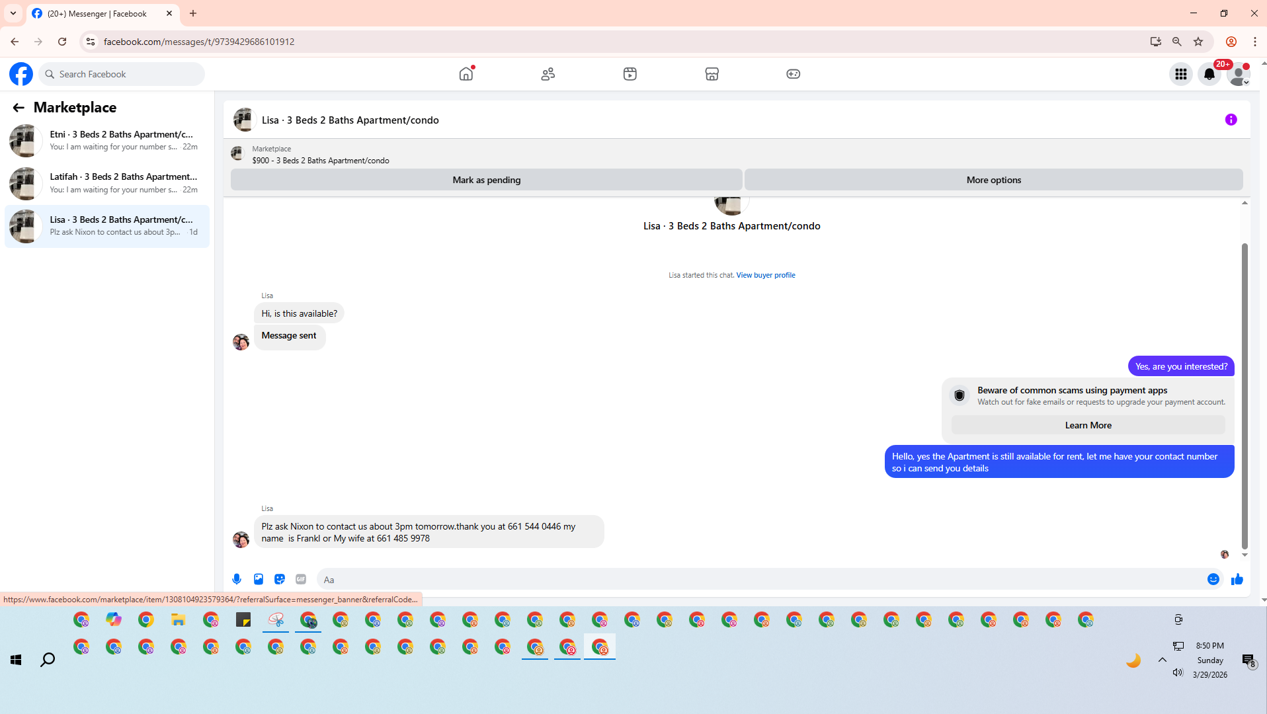Send a thumbs-up like

pyautogui.click(x=1237, y=579)
